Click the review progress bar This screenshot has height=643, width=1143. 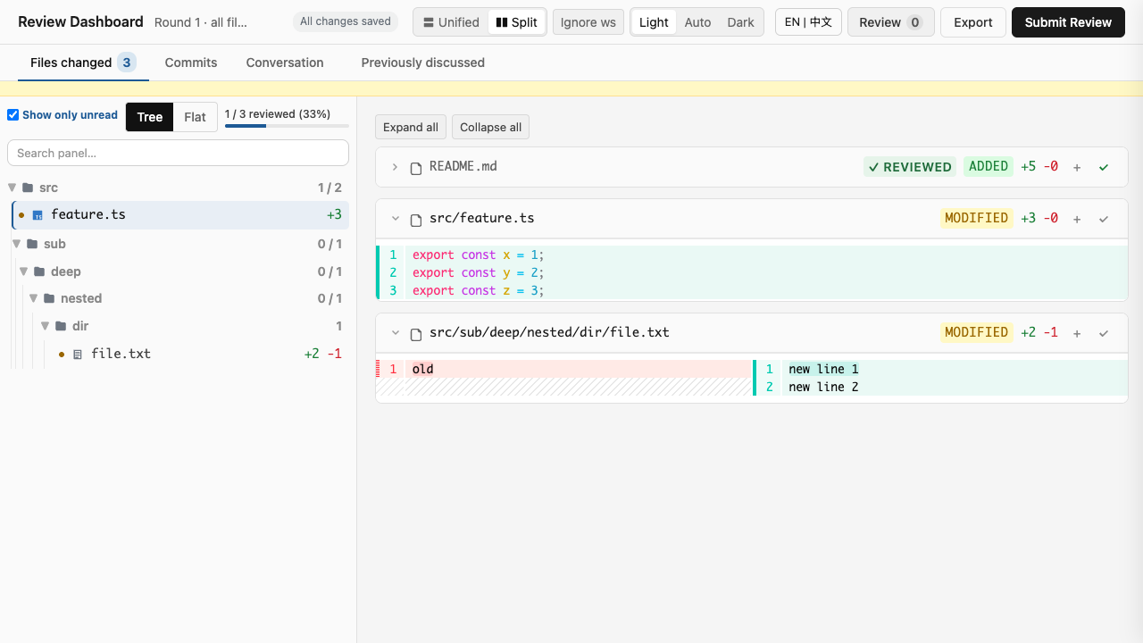point(287,126)
